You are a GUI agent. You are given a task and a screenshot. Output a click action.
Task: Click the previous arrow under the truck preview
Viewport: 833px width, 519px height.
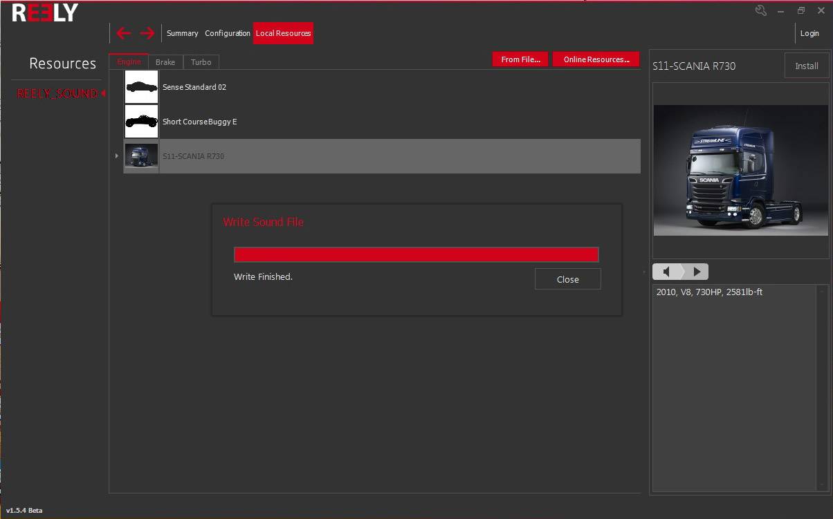pyautogui.click(x=666, y=272)
